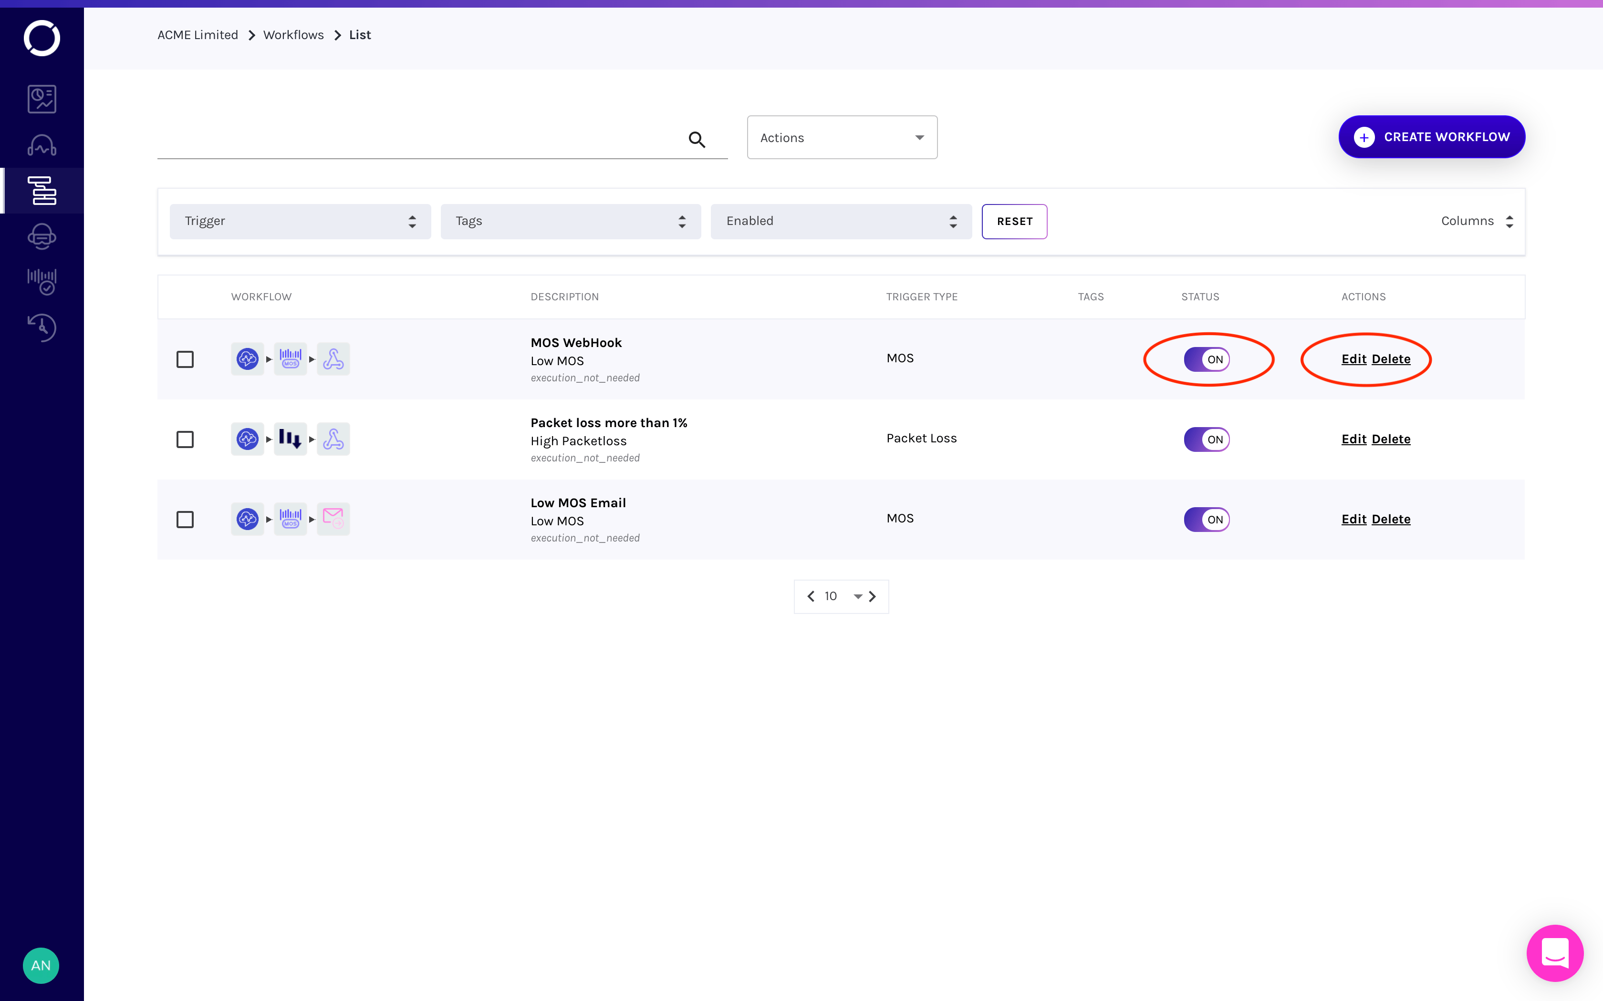Image resolution: width=1603 pixels, height=1001 pixels.
Task: Go to the next page arrow
Action: tap(873, 596)
